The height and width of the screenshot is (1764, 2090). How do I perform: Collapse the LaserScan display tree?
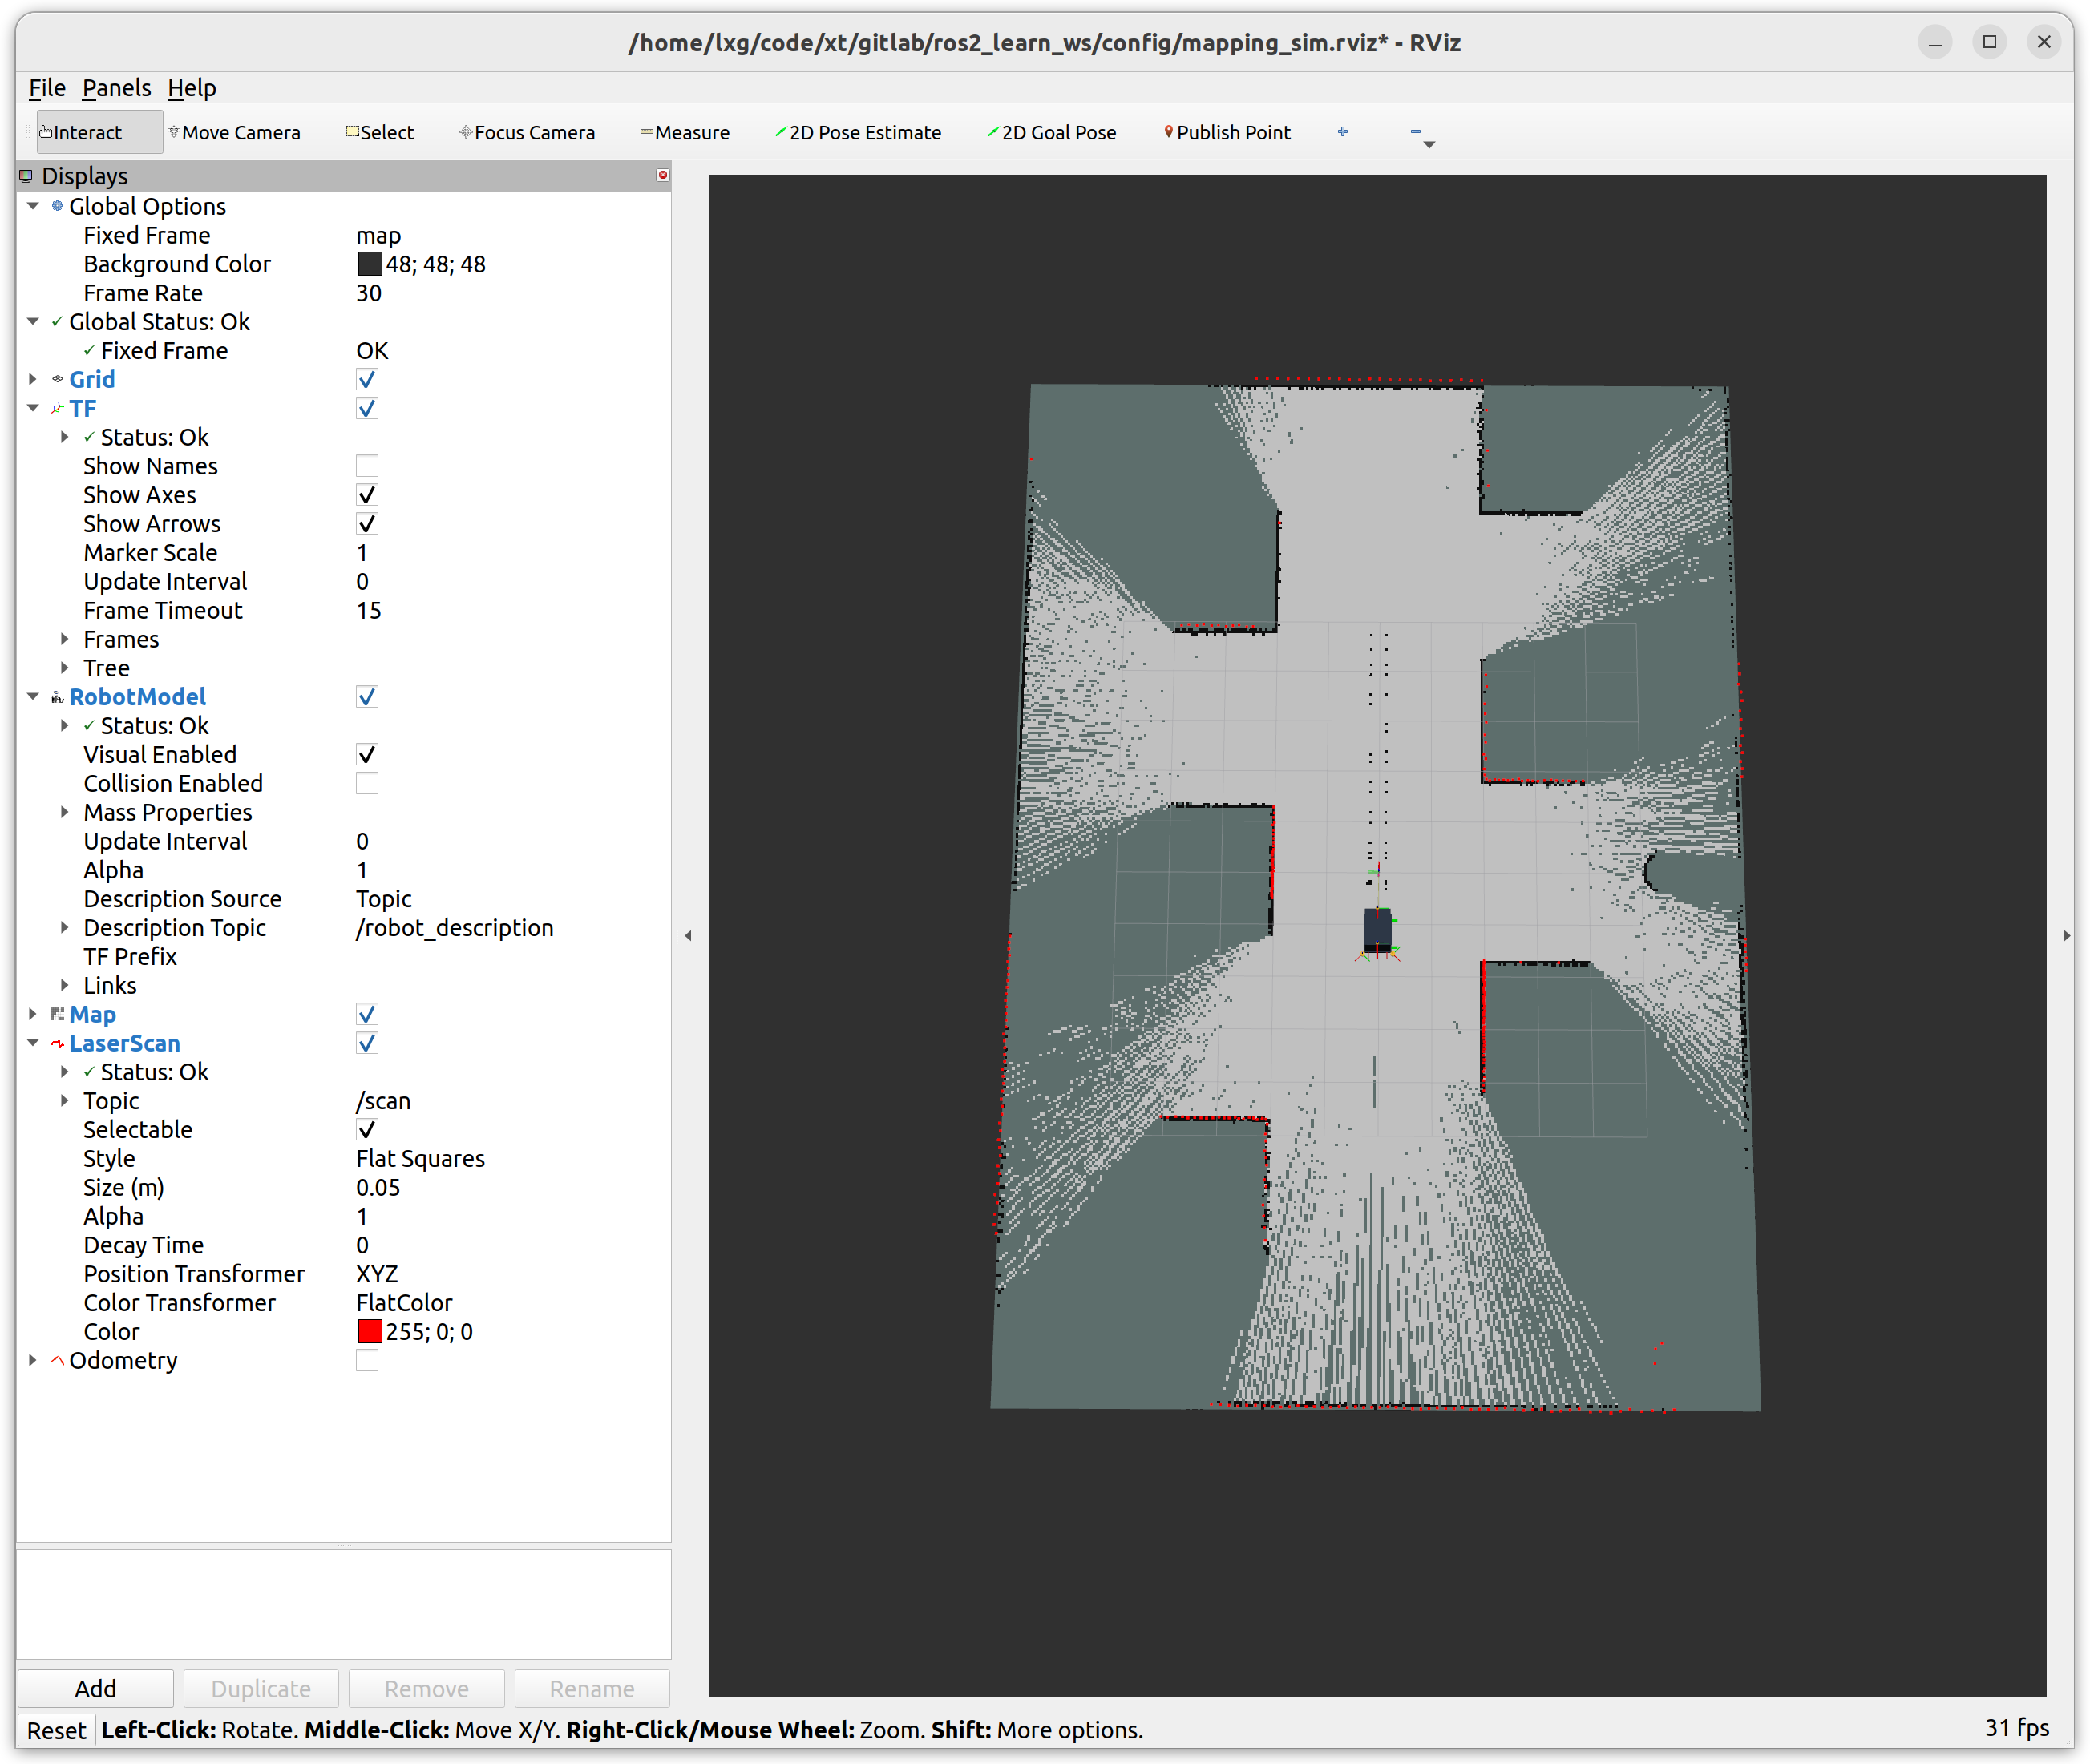click(x=33, y=1043)
